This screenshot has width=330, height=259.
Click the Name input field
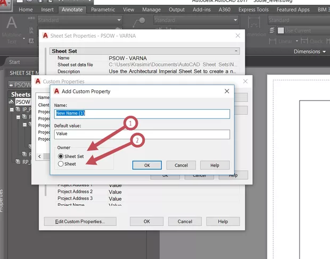pyautogui.click(x=142, y=114)
